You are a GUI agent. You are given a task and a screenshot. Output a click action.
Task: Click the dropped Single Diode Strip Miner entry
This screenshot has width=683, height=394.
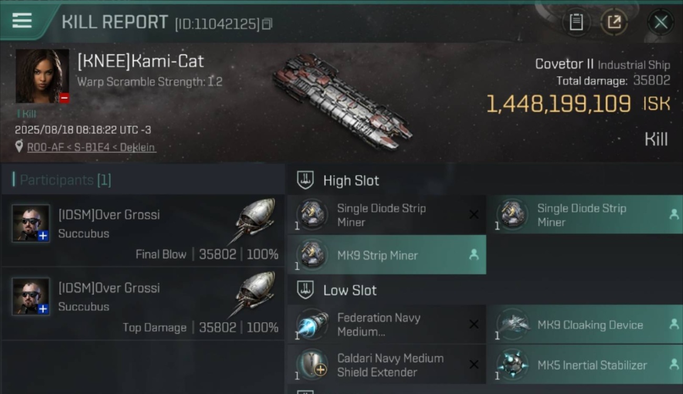click(x=585, y=215)
